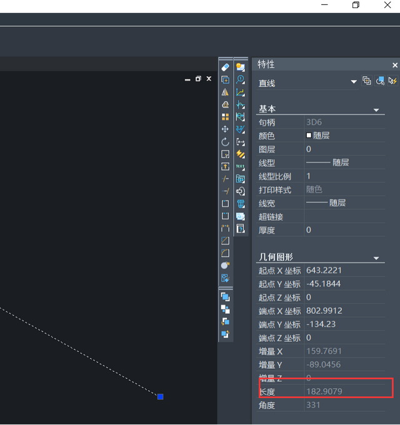
Task: Click the lightning bolt pencil tool icon
Action: (x=241, y=154)
